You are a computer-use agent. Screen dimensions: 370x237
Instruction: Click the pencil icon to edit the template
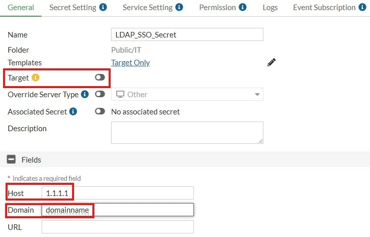(x=272, y=62)
